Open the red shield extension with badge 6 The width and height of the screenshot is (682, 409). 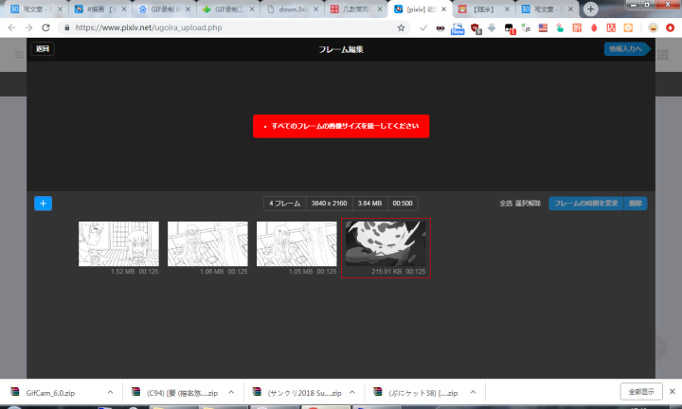pos(476,28)
